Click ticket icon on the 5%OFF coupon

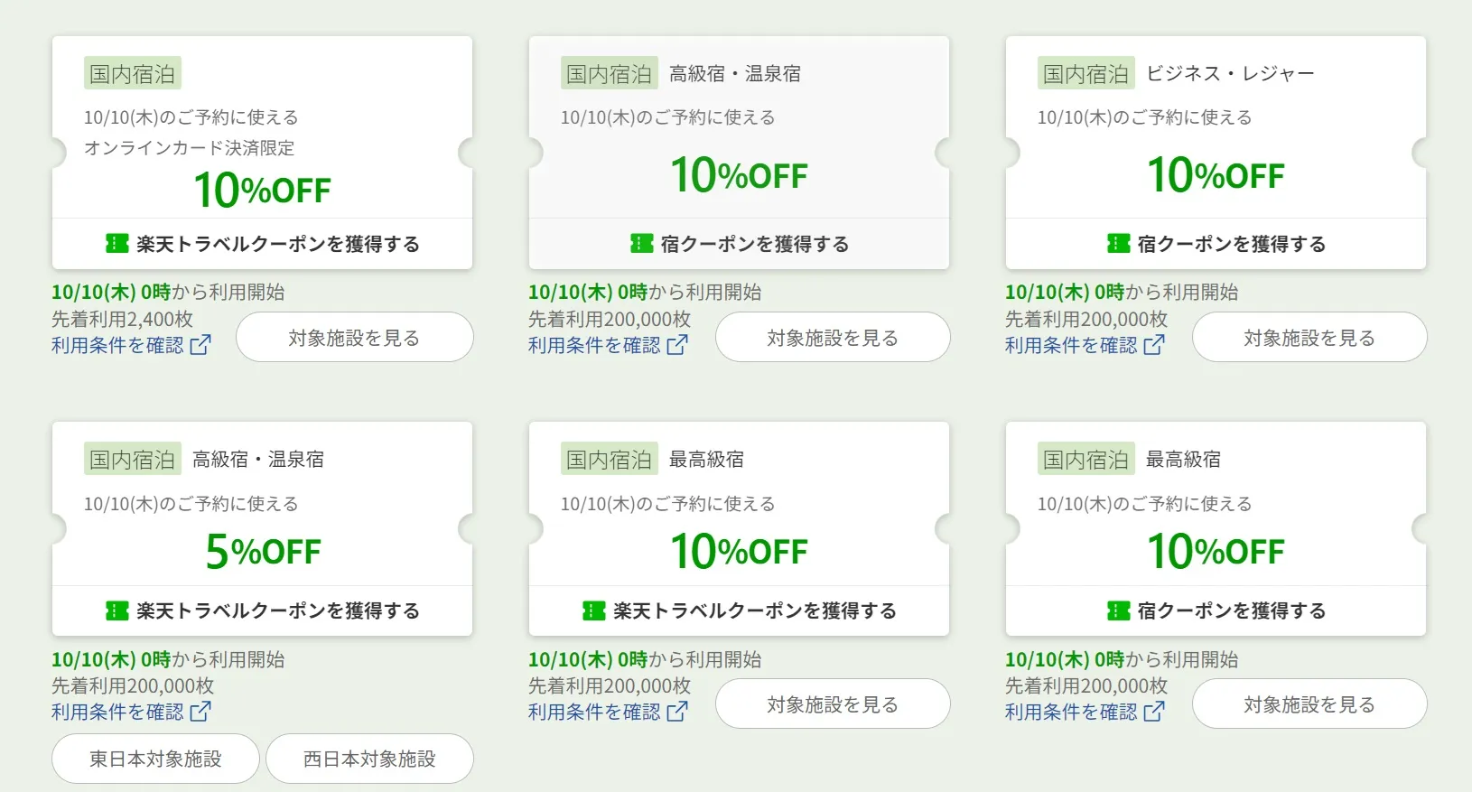pyautogui.click(x=117, y=611)
